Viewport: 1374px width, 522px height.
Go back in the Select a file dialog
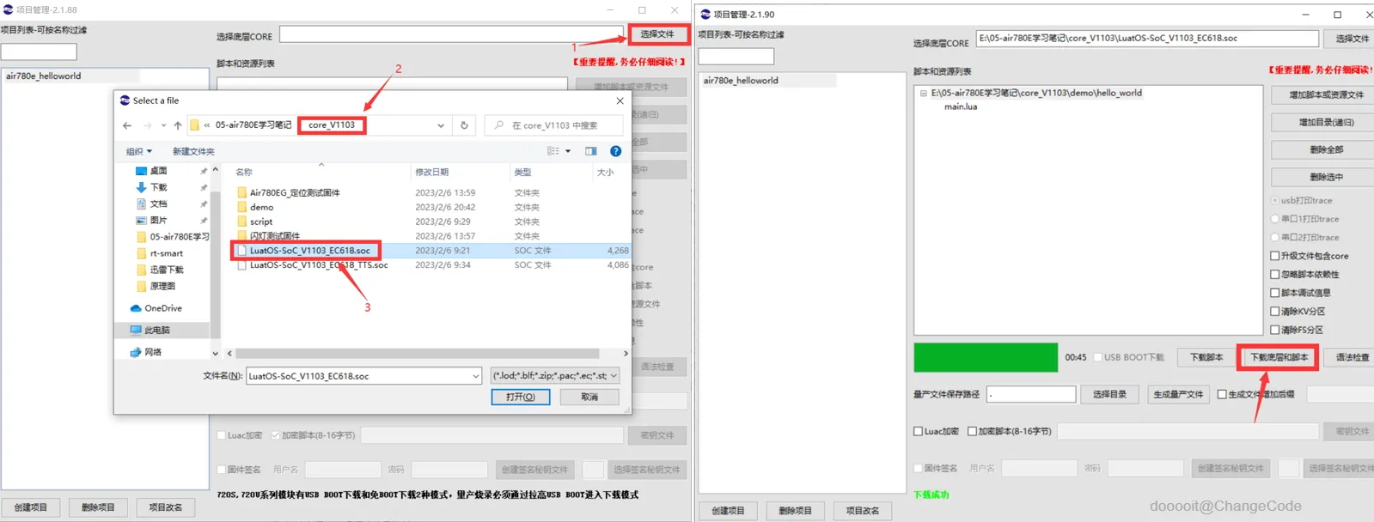pos(127,125)
